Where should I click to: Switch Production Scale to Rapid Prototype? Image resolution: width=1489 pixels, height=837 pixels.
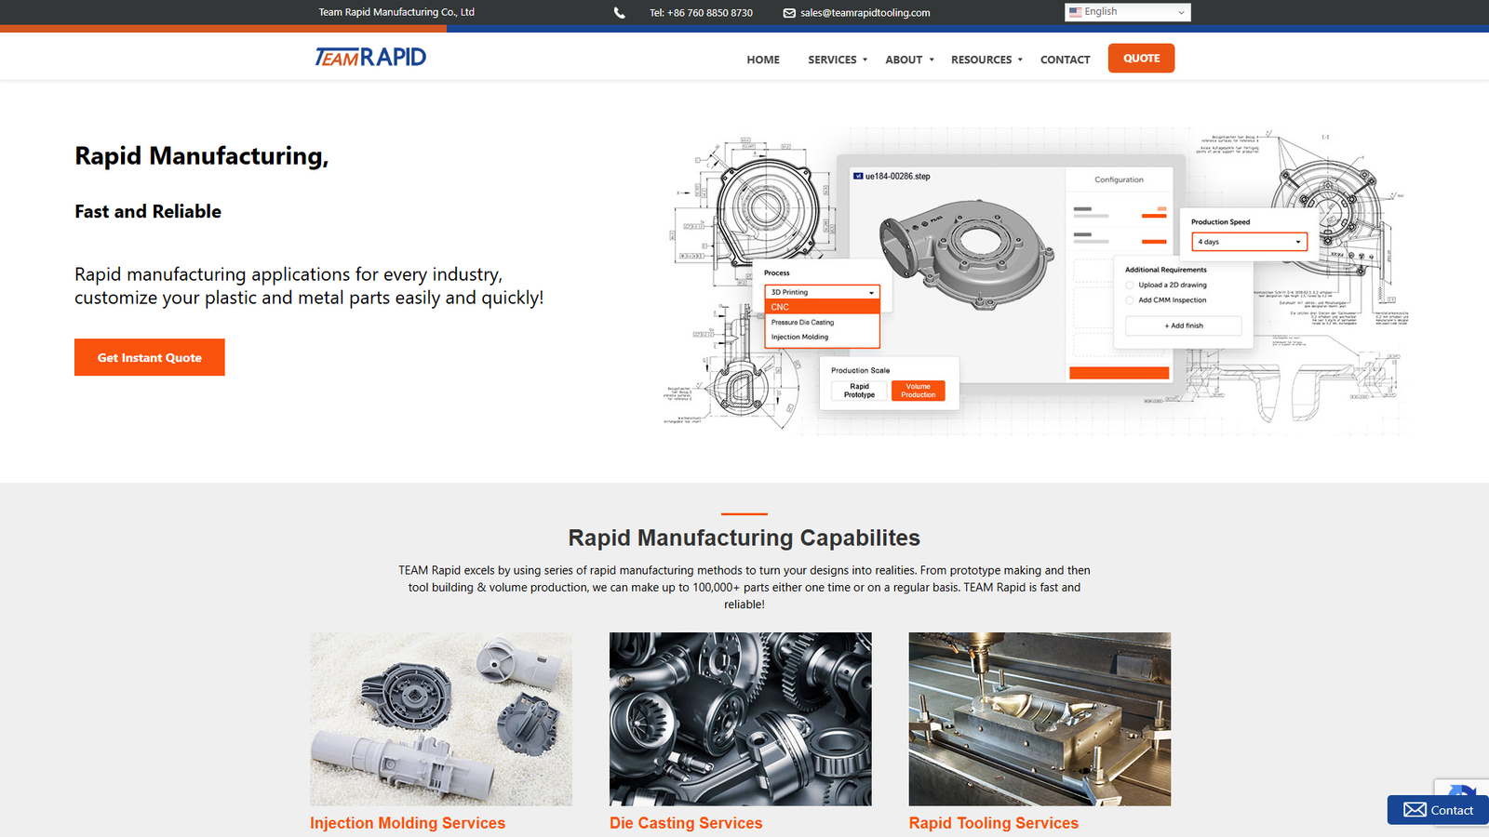pos(857,391)
